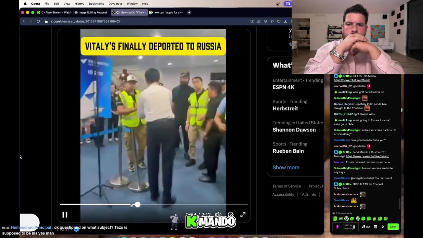Screen dimensions: 423x238
Task: Go back with the browser back arrow
Action: (x=23, y=21)
